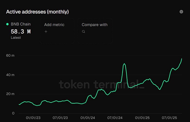The image size is (190, 122).
Task: Click the 20 m y-axis label
Action: point(11,94)
